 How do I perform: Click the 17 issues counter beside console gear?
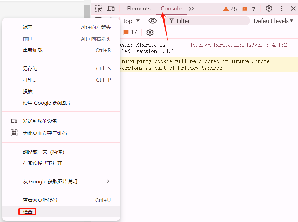[130, 32]
